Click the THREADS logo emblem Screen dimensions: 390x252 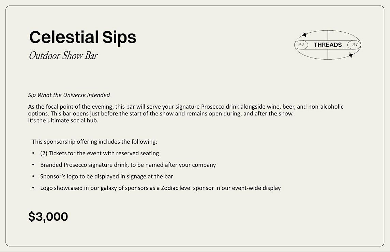click(328, 45)
